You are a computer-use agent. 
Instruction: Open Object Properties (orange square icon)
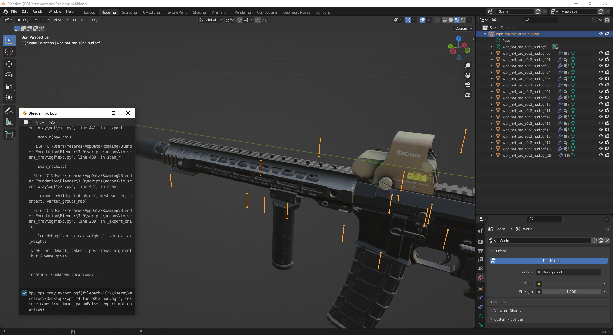(481, 289)
